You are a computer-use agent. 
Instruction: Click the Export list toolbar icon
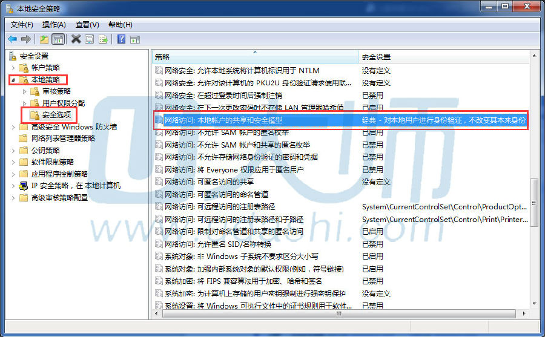coord(104,39)
